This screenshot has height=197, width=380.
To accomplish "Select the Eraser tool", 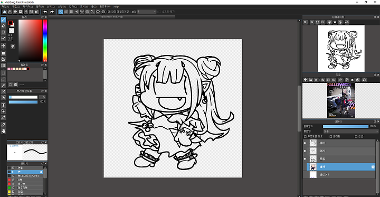I will (x=3, y=26).
